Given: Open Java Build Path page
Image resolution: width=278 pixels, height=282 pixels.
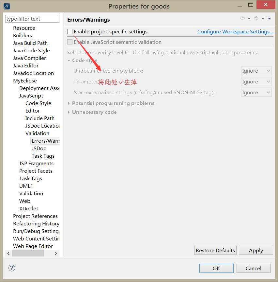Looking at the screenshot, I should (x=30, y=43).
